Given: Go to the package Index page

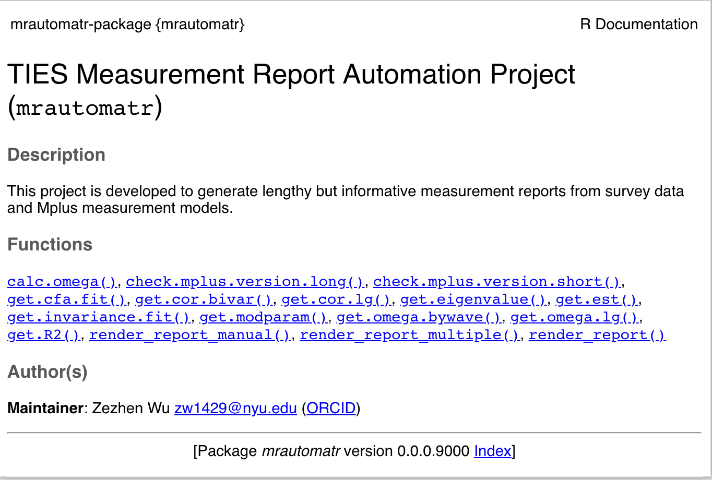Looking at the screenshot, I should tap(492, 451).
